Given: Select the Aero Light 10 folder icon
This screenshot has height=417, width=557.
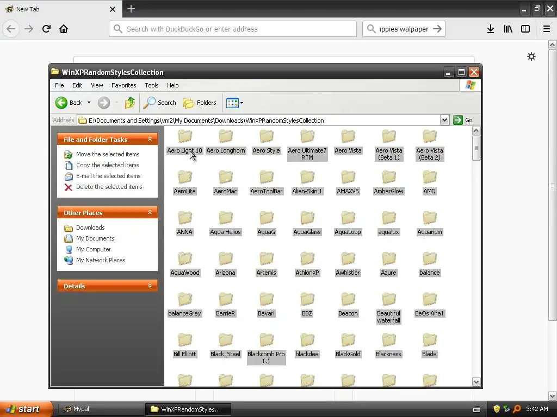Looking at the screenshot, I should tap(185, 136).
